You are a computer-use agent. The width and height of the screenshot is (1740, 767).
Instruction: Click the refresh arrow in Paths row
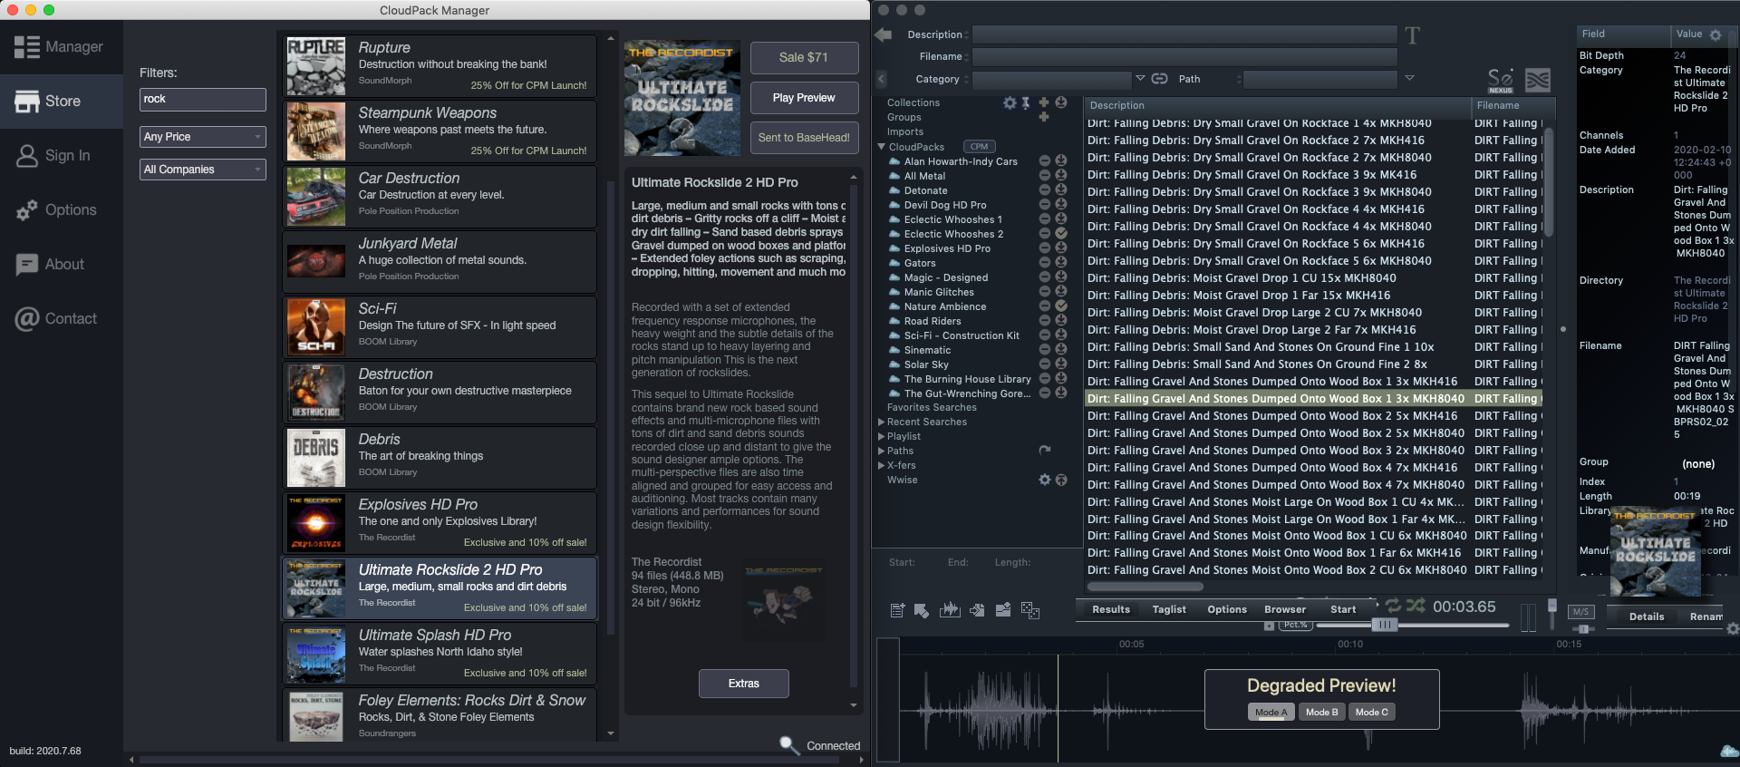[x=1045, y=450]
